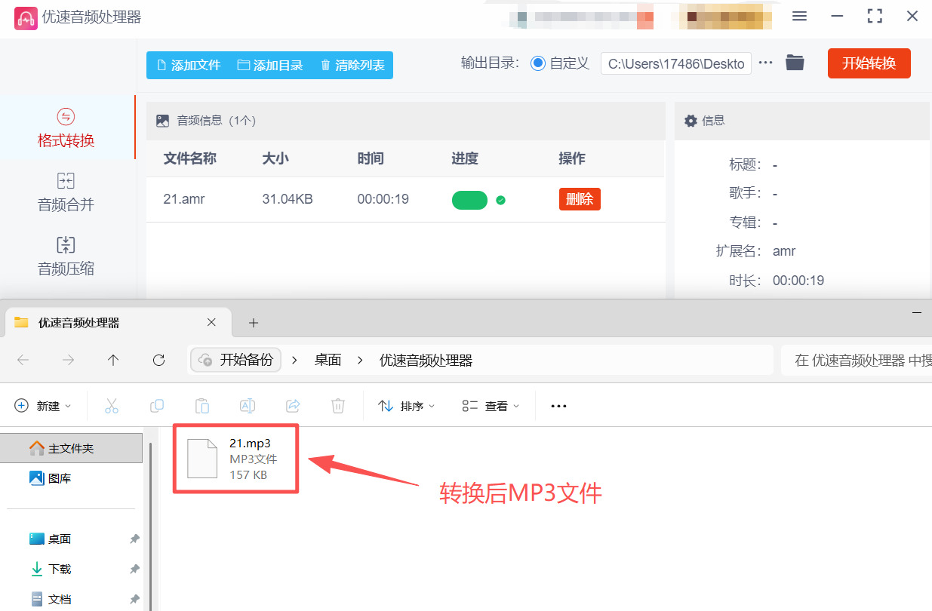
Task: Click the 开始备份 button in address bar
Action: [x=236, y=360]
